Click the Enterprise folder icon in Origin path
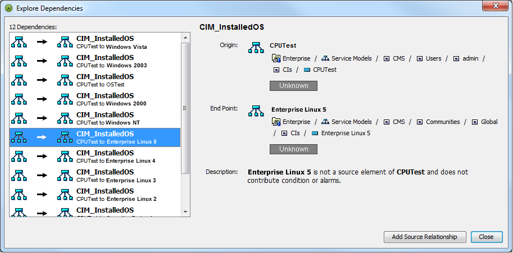The width and height of the screenshot is (513, 253). (x=276, y=58)
